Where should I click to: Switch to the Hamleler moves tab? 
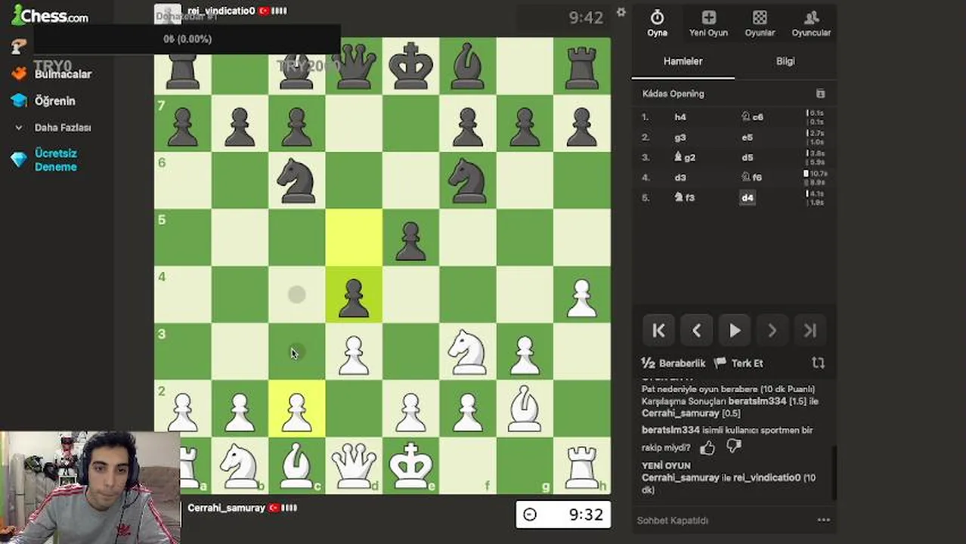(x=683, y=61)
